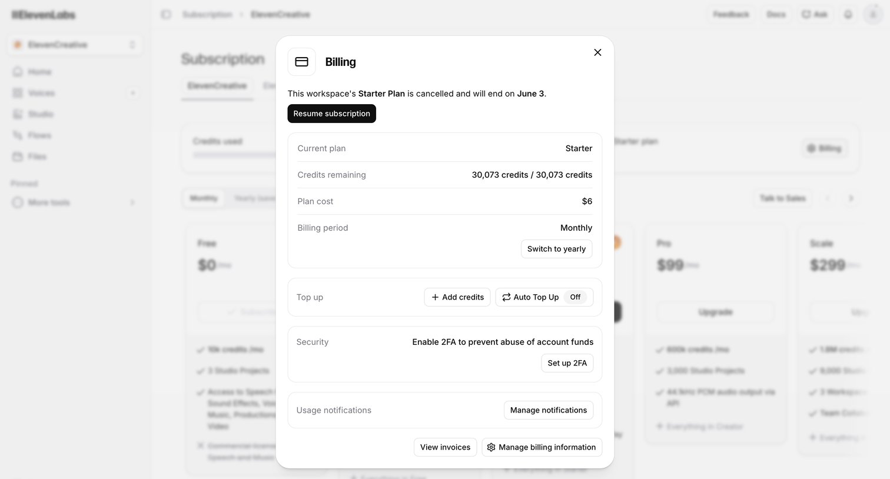Select the ElevenCreative subscription tab
The width and height of the screenshot is (890, 479).
[217, 86]
